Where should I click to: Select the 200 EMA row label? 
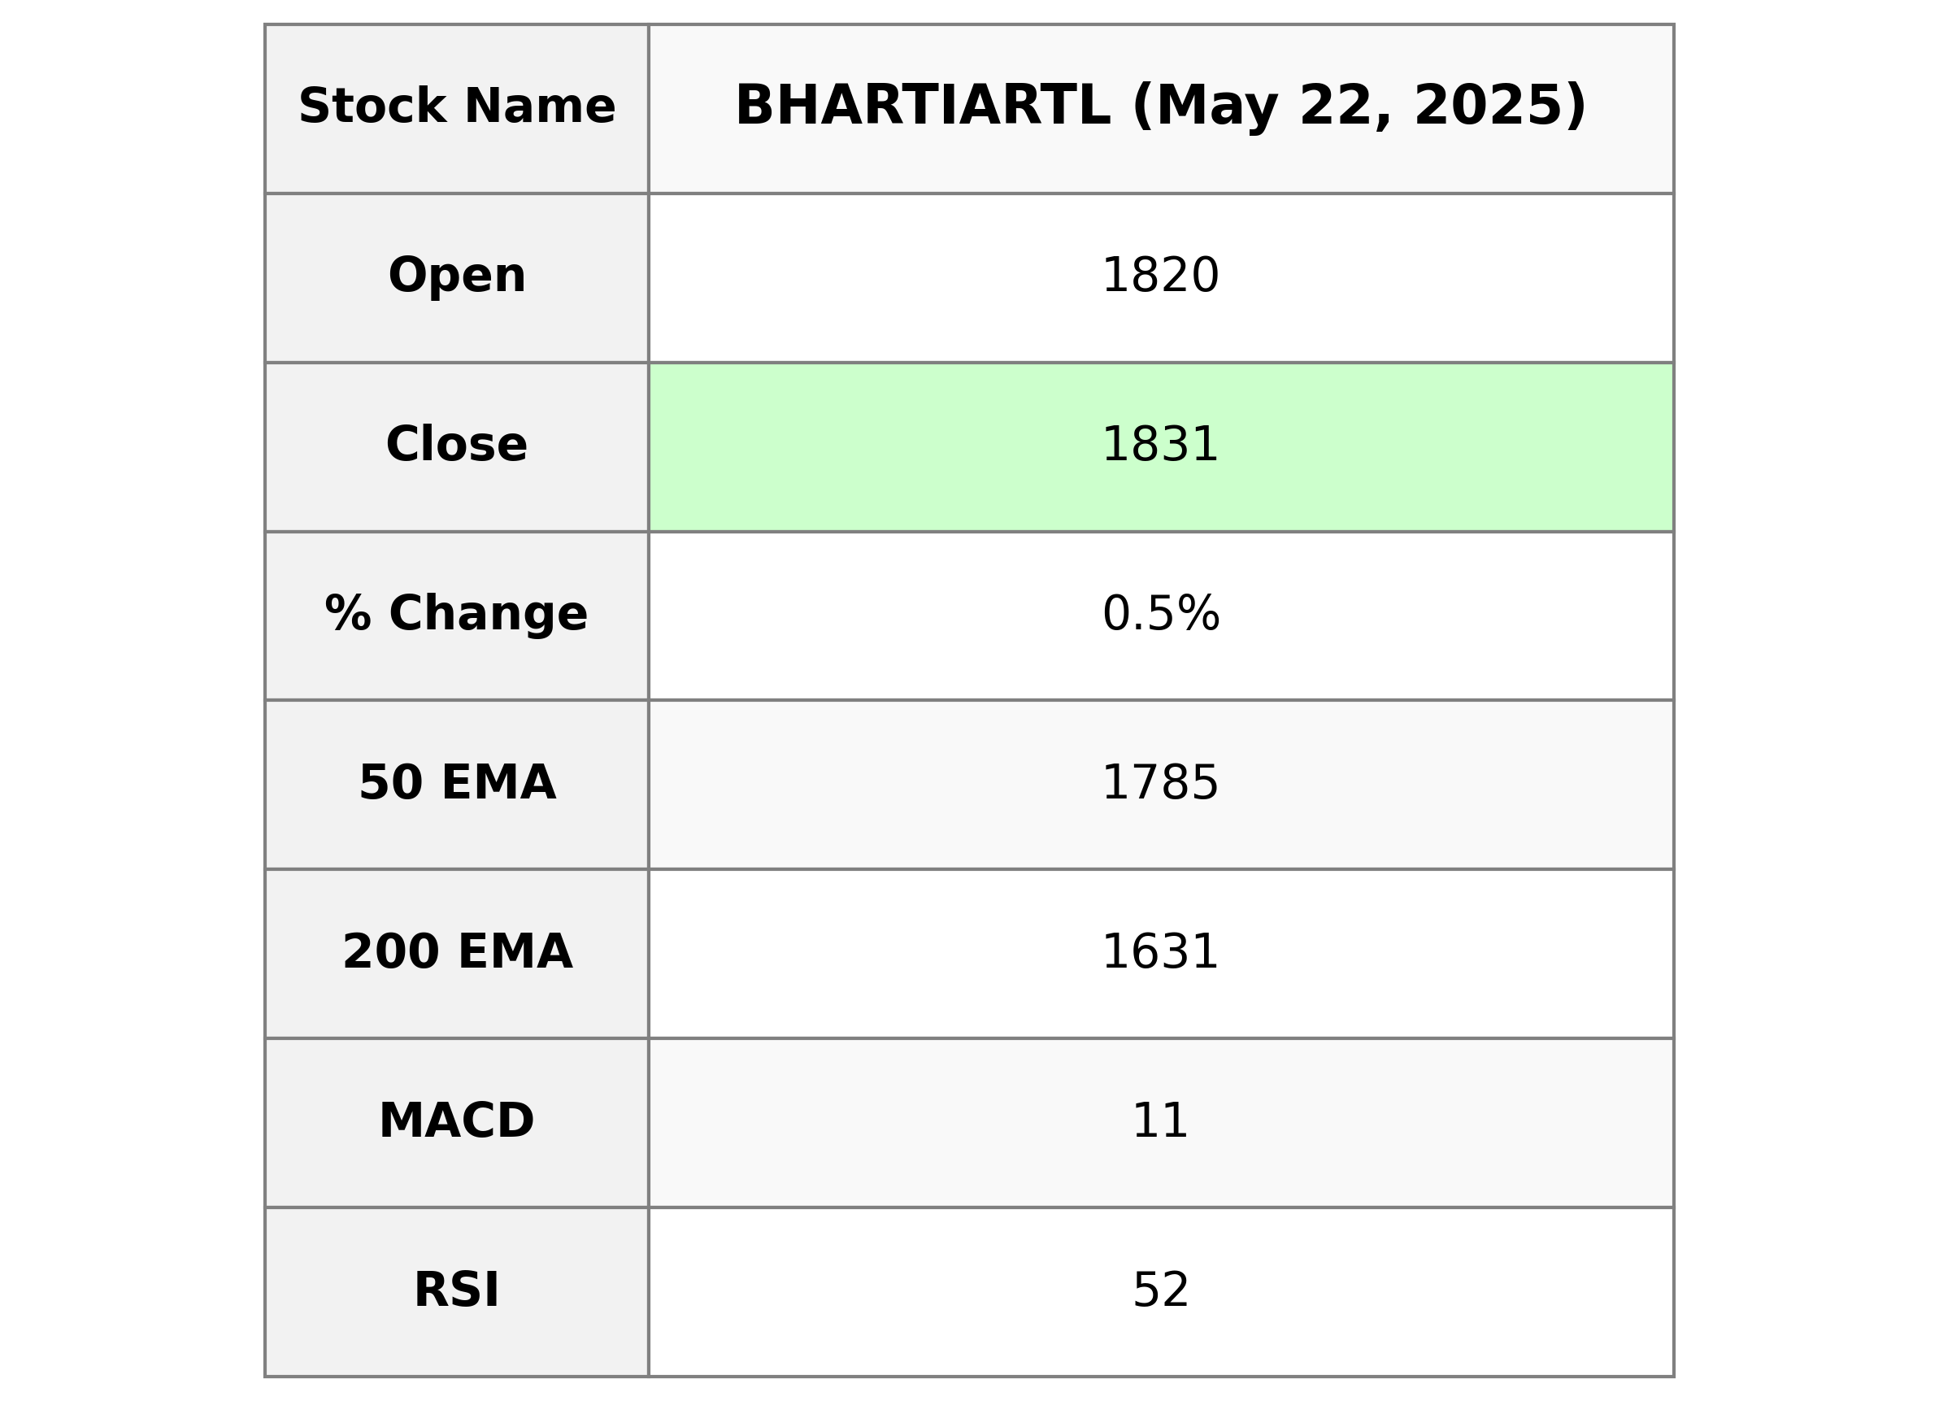pyautogui.click(x=457, y=952)
